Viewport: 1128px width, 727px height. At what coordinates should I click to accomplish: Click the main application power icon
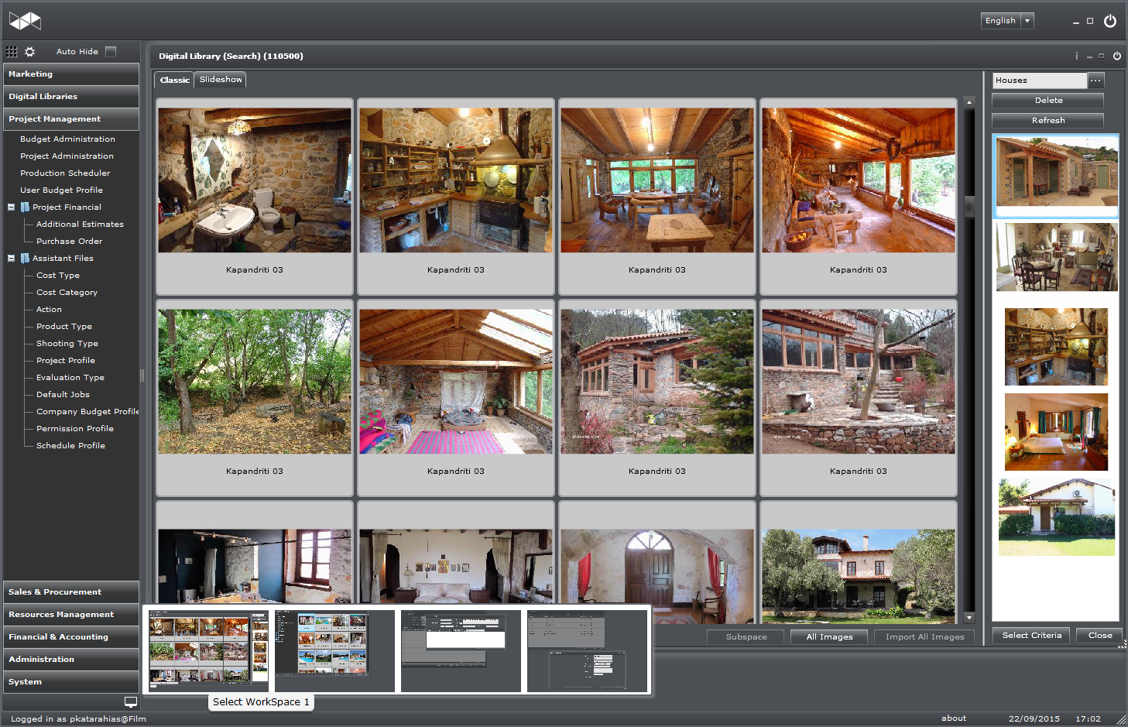click(x=1109, y=21)
